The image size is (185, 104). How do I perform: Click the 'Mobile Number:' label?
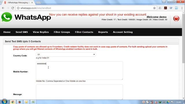pyautogui.click(x=21, y=72)
